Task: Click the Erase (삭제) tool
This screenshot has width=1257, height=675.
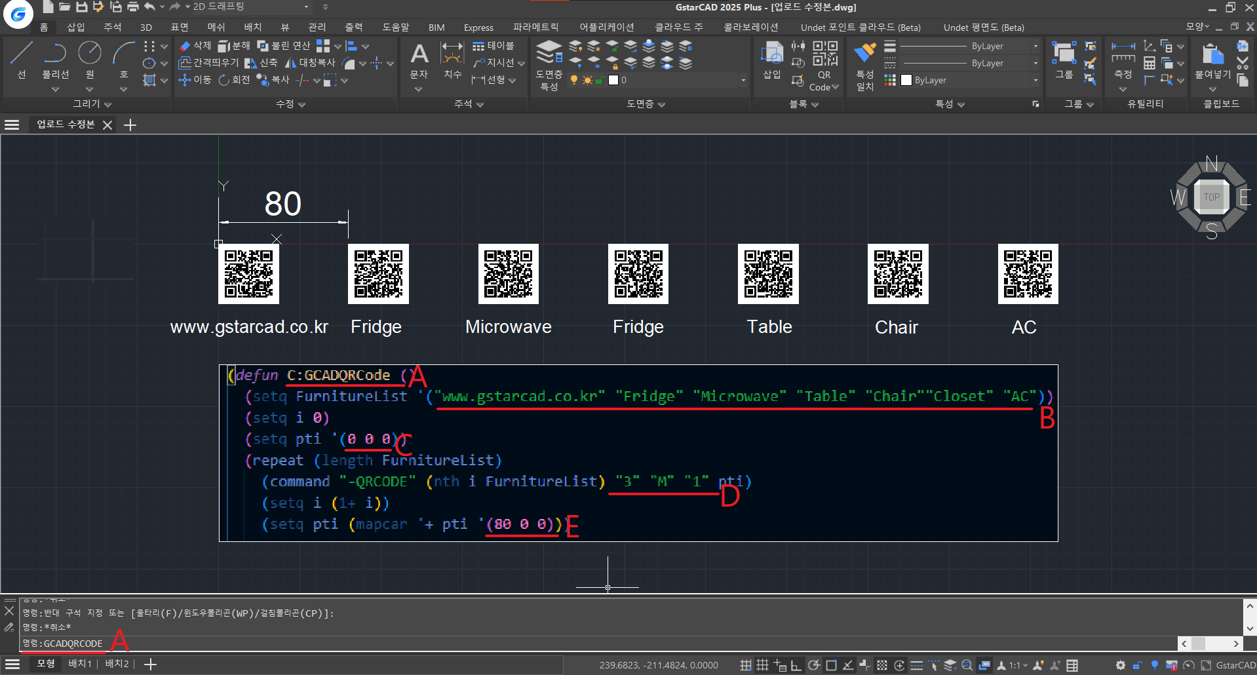Action: point(195,45)
